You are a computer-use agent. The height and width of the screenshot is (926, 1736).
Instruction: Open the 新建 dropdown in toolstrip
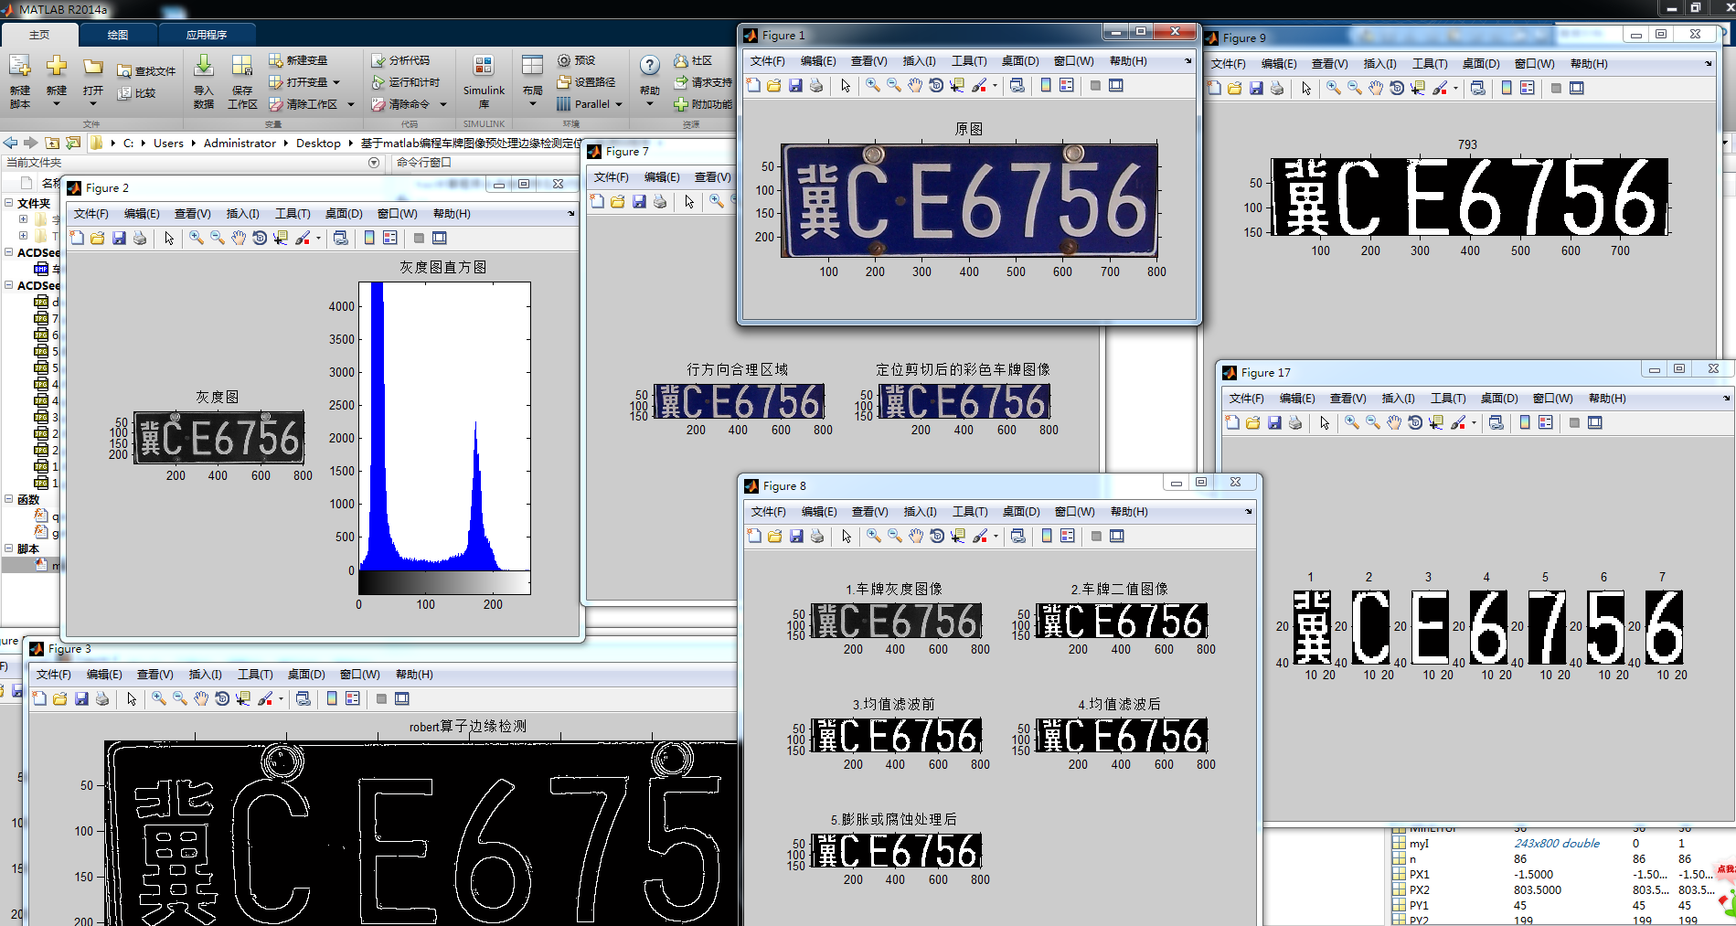pyautogui.click(x=57, y=103)
